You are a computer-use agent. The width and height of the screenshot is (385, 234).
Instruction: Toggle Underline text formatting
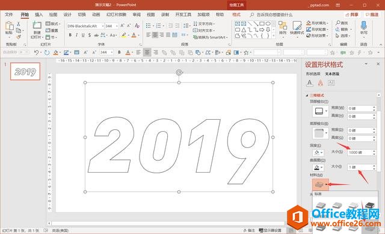[x=83, y=35]
